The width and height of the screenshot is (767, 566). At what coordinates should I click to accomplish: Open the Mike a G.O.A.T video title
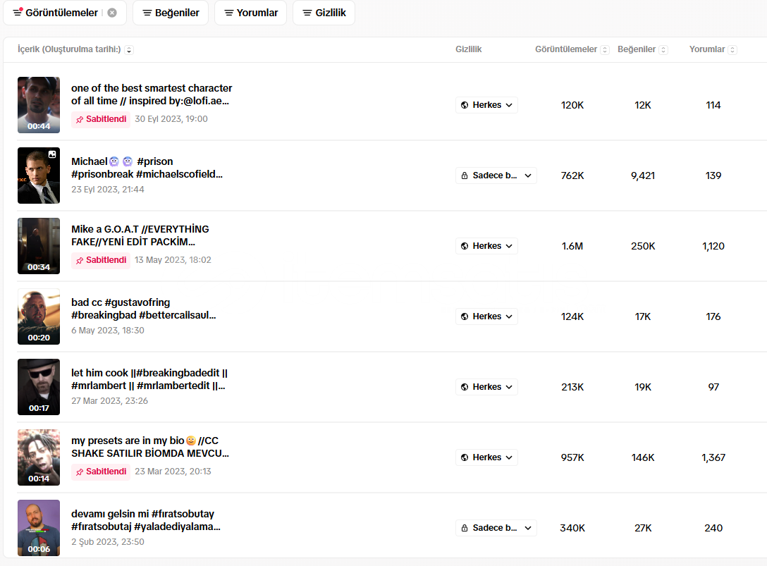point(140,235)
